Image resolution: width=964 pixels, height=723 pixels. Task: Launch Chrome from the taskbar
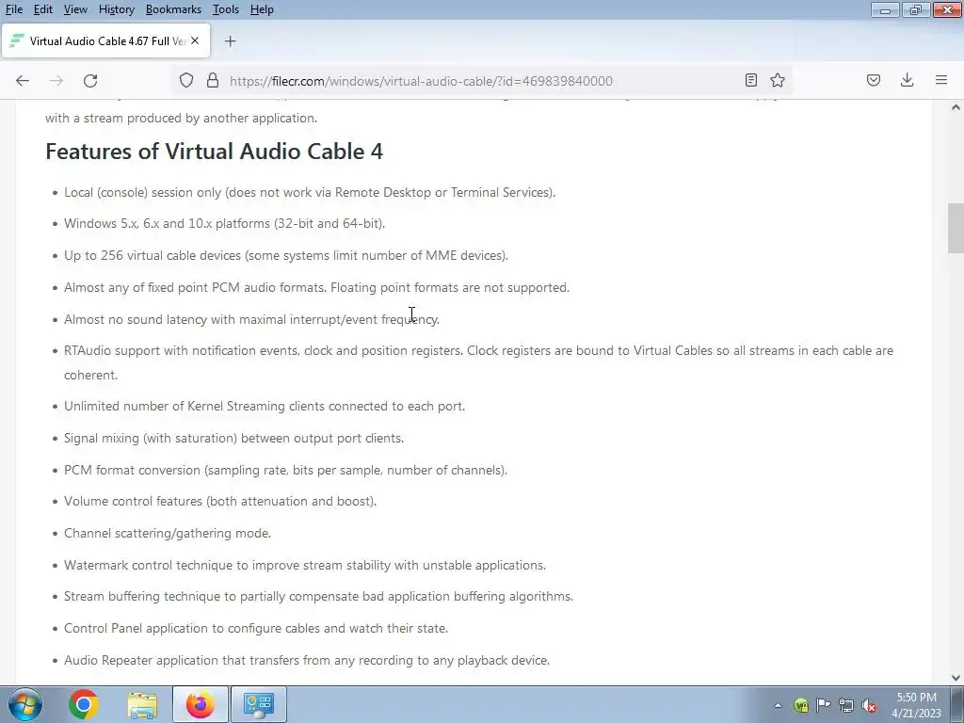84,704
